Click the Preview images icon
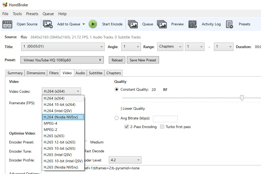 coord(162,24)
